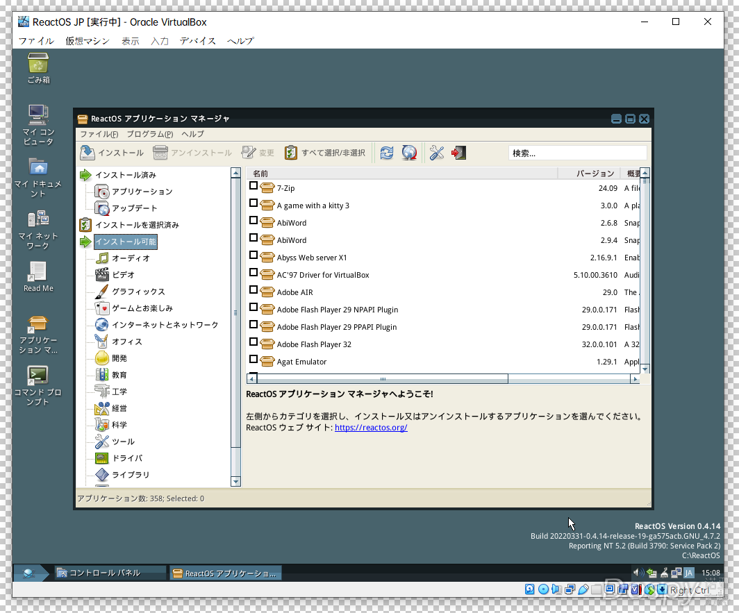The width and height of the screenshot is (739, 613).
Task: Check the 7-Zip checkbox
Action: 254,185
